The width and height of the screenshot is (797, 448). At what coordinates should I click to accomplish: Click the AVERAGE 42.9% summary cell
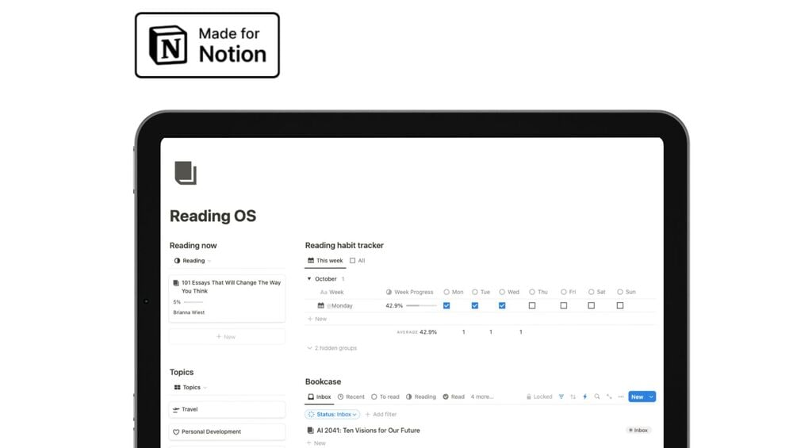[x=417, y=332]
